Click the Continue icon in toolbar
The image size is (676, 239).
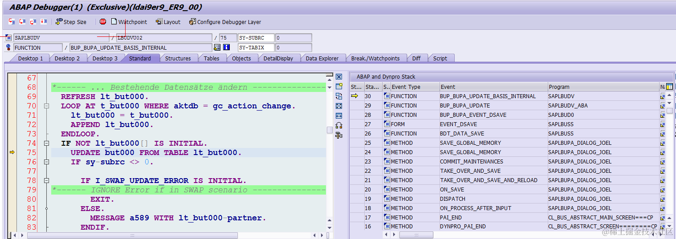pyautogui.click(x=44, y=21)
